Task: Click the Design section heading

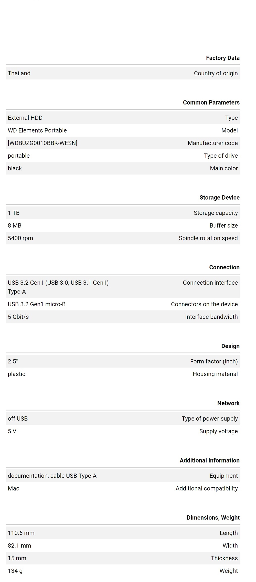Action: 230,346
